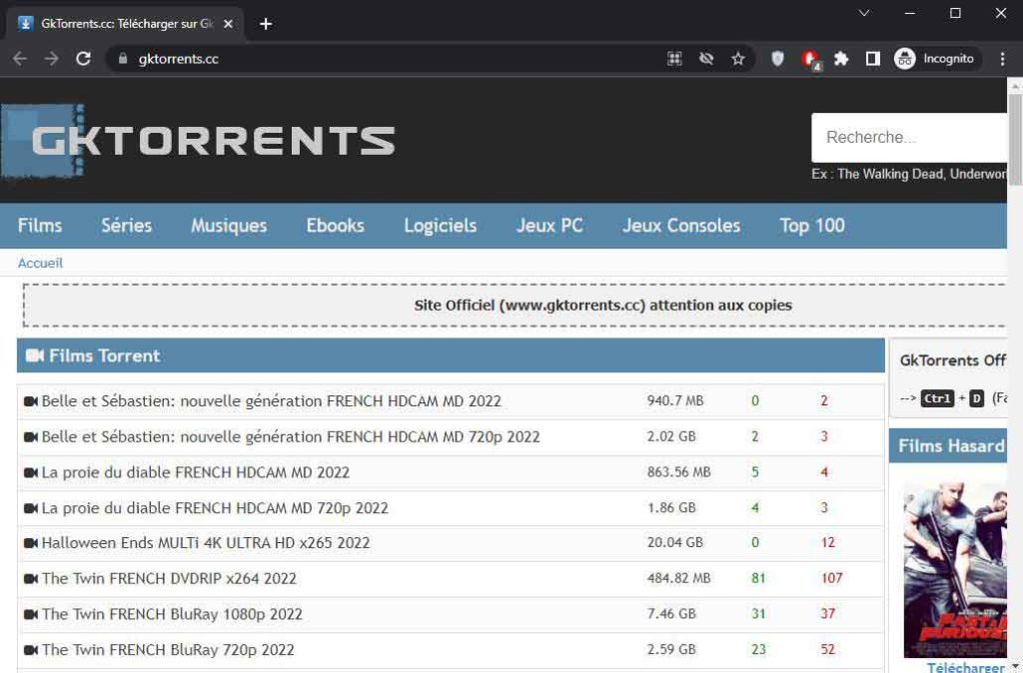Click camera icon beside La proie du diable 720p

(31, 508)
